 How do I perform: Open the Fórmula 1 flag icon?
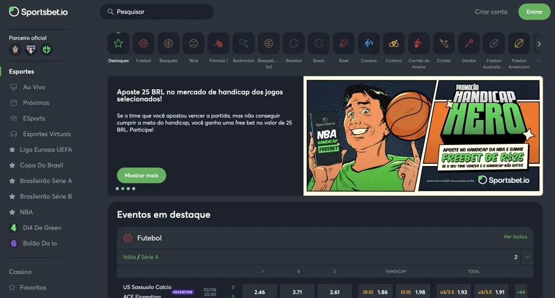click(218, 44)
